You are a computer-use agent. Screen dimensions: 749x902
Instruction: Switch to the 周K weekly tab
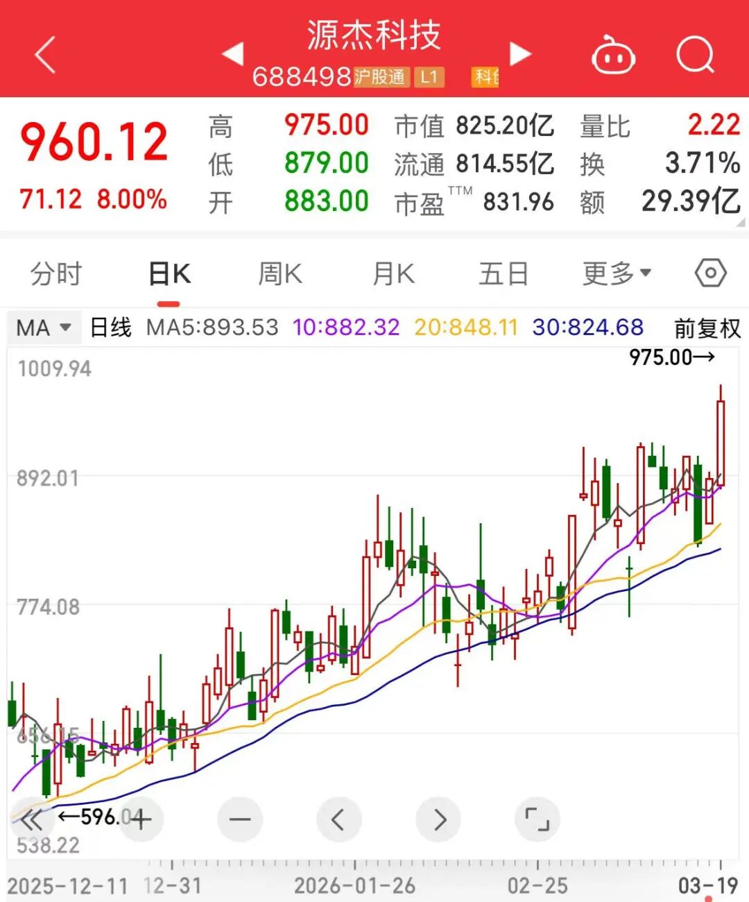coord(278,273)
